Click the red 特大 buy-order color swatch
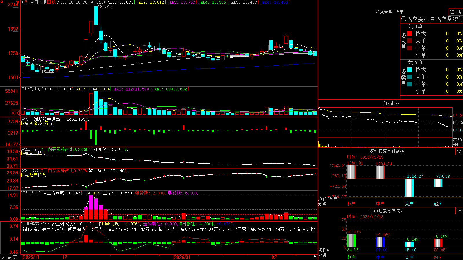The width and height of the screenshot is (463, 260). [410, 34]
